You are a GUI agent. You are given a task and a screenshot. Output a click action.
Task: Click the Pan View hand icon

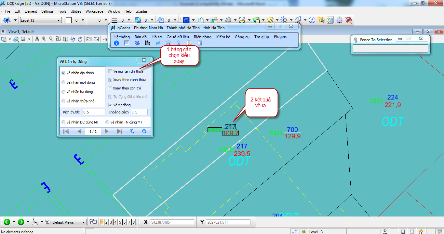[80, 39]
